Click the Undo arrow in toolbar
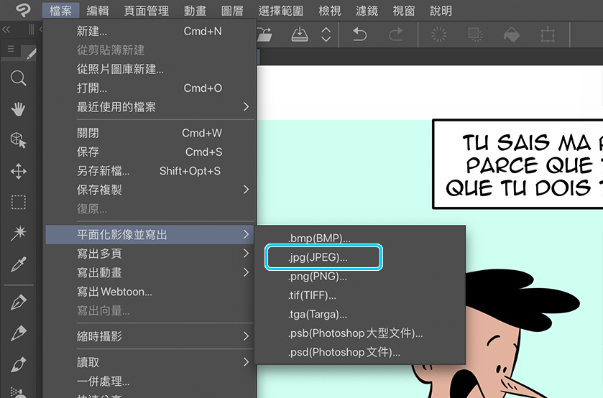The height and width of the screenshot is (398, 603). click(x=359, y=34)
